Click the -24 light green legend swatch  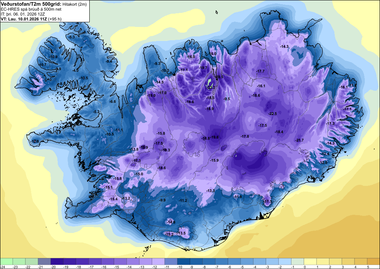[x=6, y=261]
